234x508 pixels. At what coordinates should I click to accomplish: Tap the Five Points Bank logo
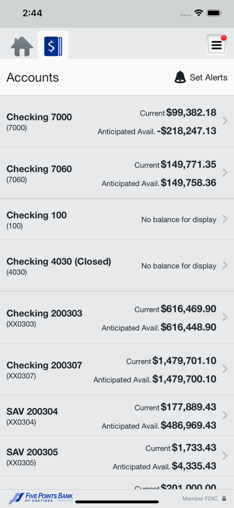(x=41, y=497)
